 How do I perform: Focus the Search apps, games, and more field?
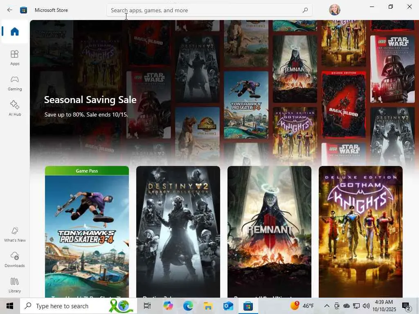pos(209,10)
